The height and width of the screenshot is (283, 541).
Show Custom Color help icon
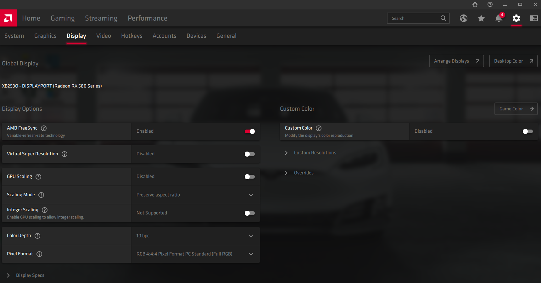(x=319, y=128)
